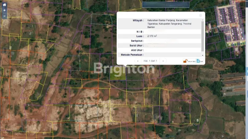Viewport: 248px width, 139px height.
Task: Go to next page in popup
Action: tap(163, 61)
